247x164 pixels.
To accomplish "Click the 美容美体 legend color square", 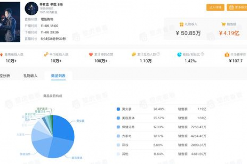I will [x=118, y=118].
